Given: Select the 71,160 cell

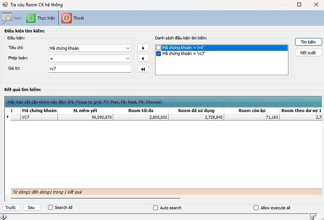Looking at the screenshot, I should [x=252, y=117].
